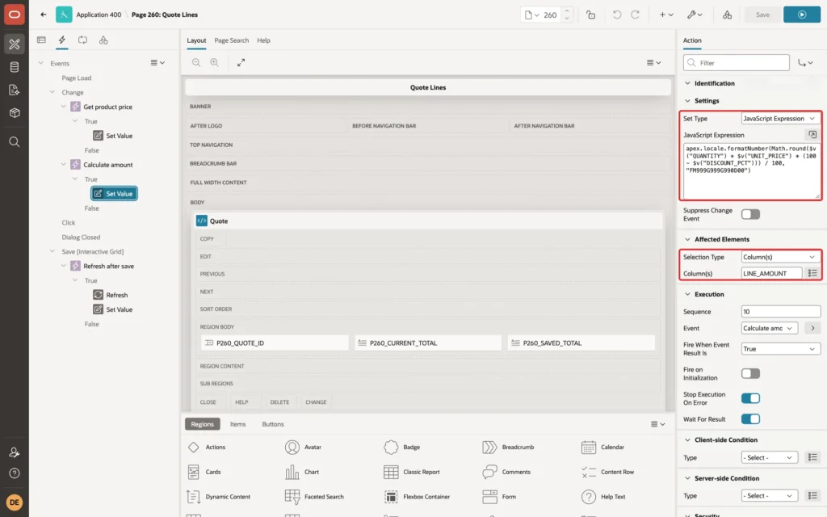Open Server-side Condition Type dropdown

tap(769, 496)
